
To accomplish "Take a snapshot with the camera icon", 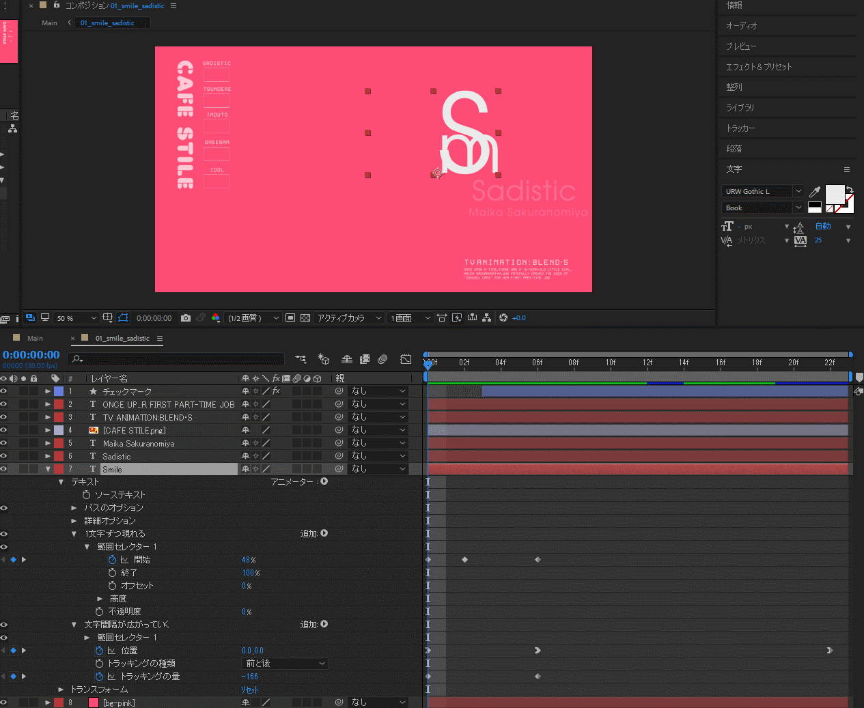I will coord(186,318).
